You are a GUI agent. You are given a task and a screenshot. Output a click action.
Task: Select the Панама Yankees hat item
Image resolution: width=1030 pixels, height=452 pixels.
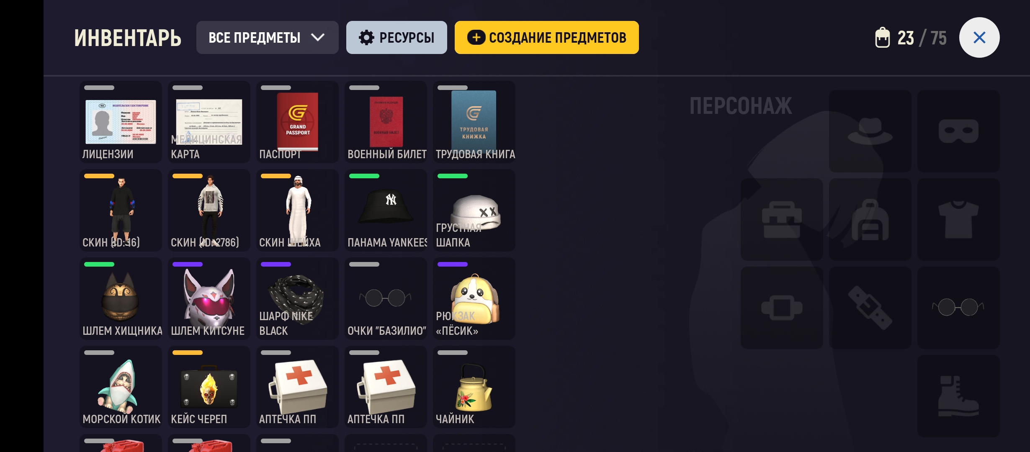click(386, 211)
